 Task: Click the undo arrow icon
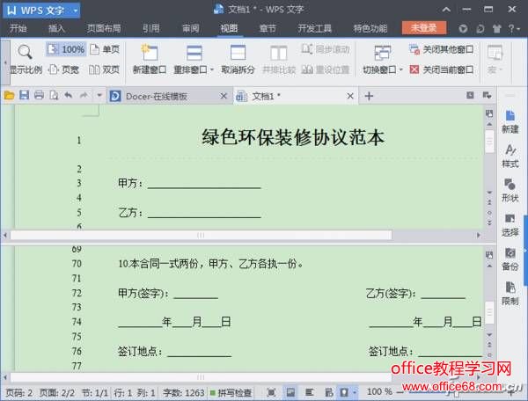69,96
